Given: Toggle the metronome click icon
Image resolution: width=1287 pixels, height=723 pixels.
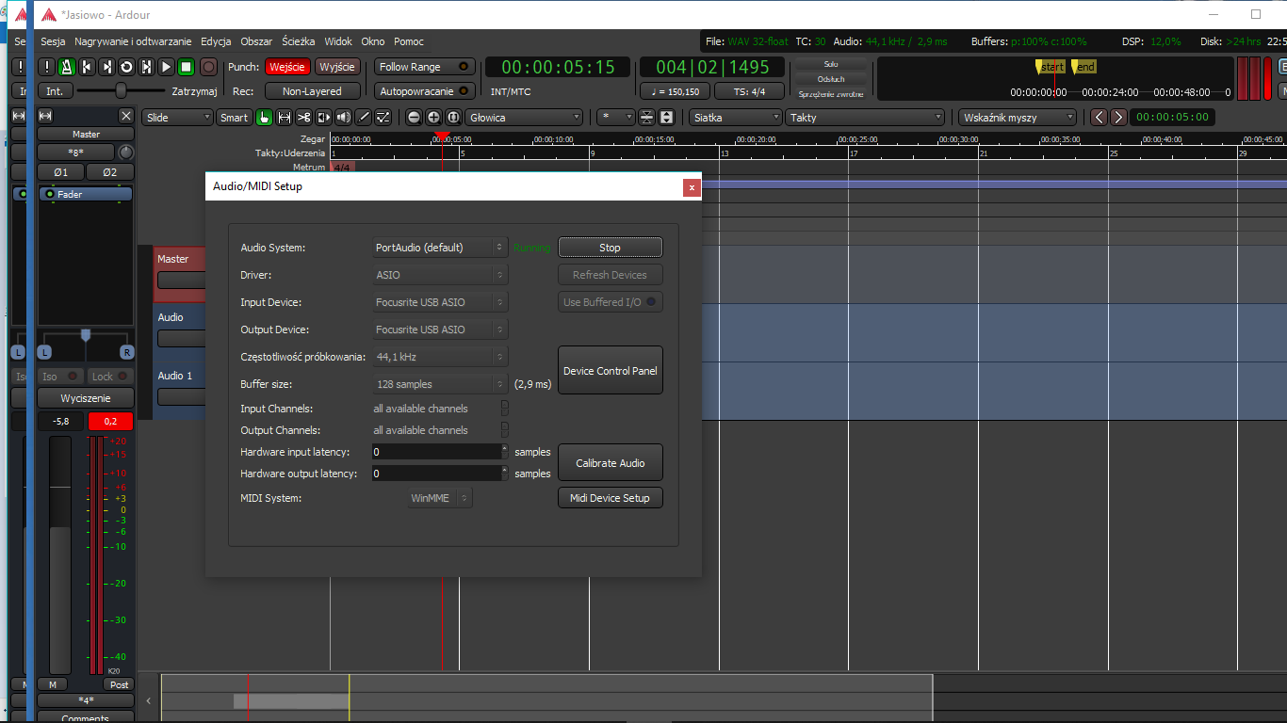Looking at the screenshot, I should click(67, 67).
